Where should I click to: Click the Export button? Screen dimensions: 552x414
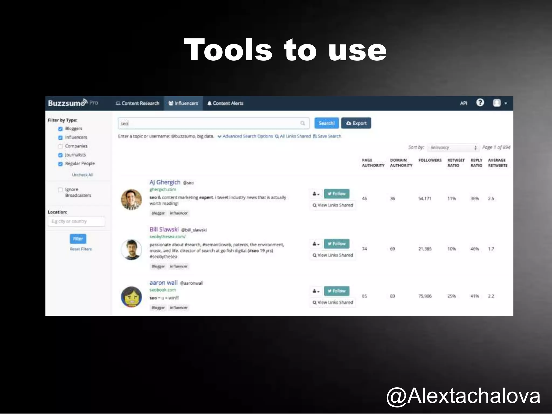click(356, 123)
